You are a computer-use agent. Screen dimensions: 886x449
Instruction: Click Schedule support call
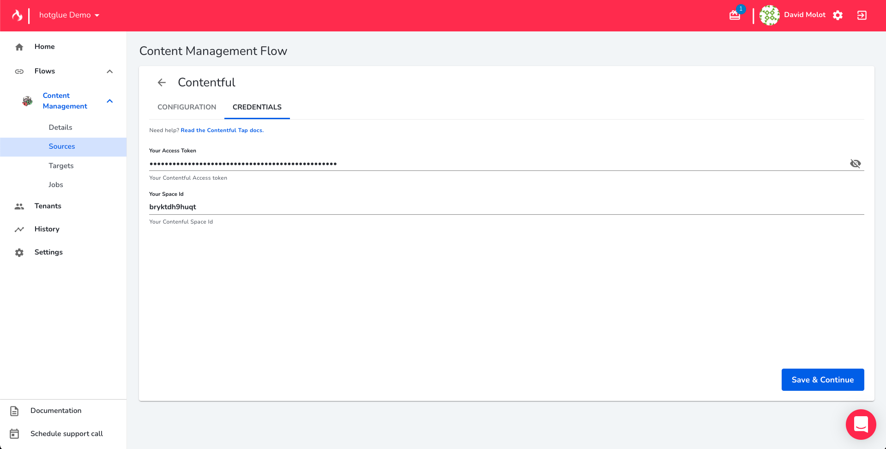click(x=66, y=434)
